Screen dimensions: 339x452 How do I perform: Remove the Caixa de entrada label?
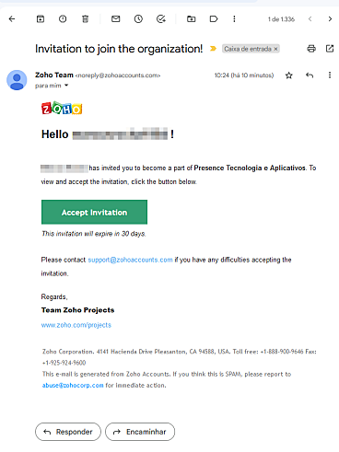(x=275, y=49)
